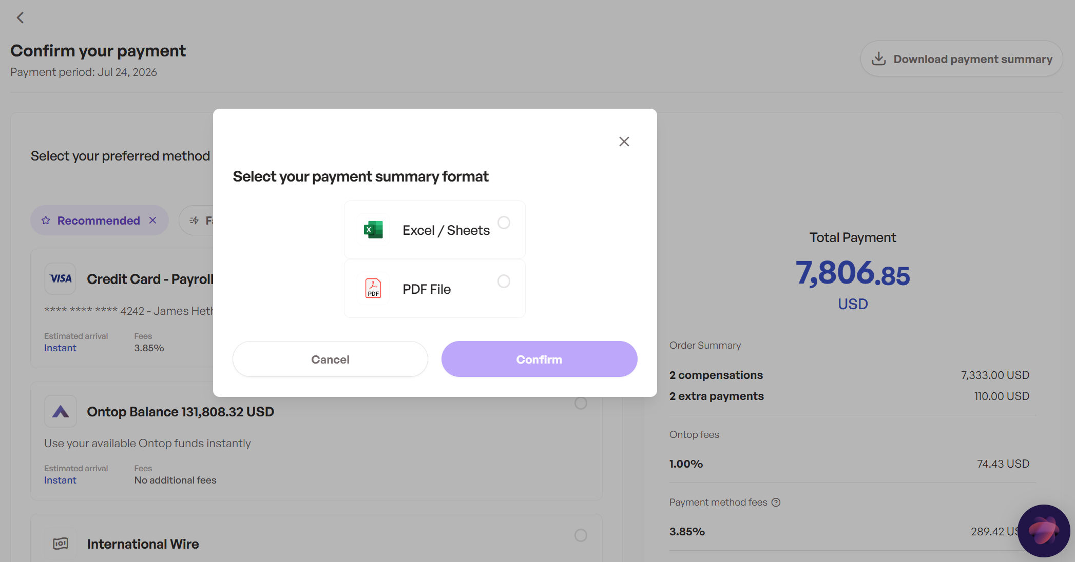
Task: Select Ontop Balance payment radio
Action: (x=581, y=403)
